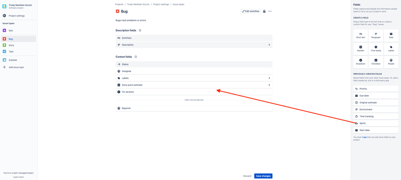Open the '1 app' link
Image resolution: width=401 pixels, height=180 pixels.
364,137
